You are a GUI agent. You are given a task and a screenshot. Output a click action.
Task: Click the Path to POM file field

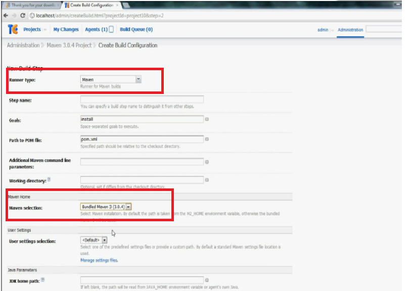coord(142,139)
